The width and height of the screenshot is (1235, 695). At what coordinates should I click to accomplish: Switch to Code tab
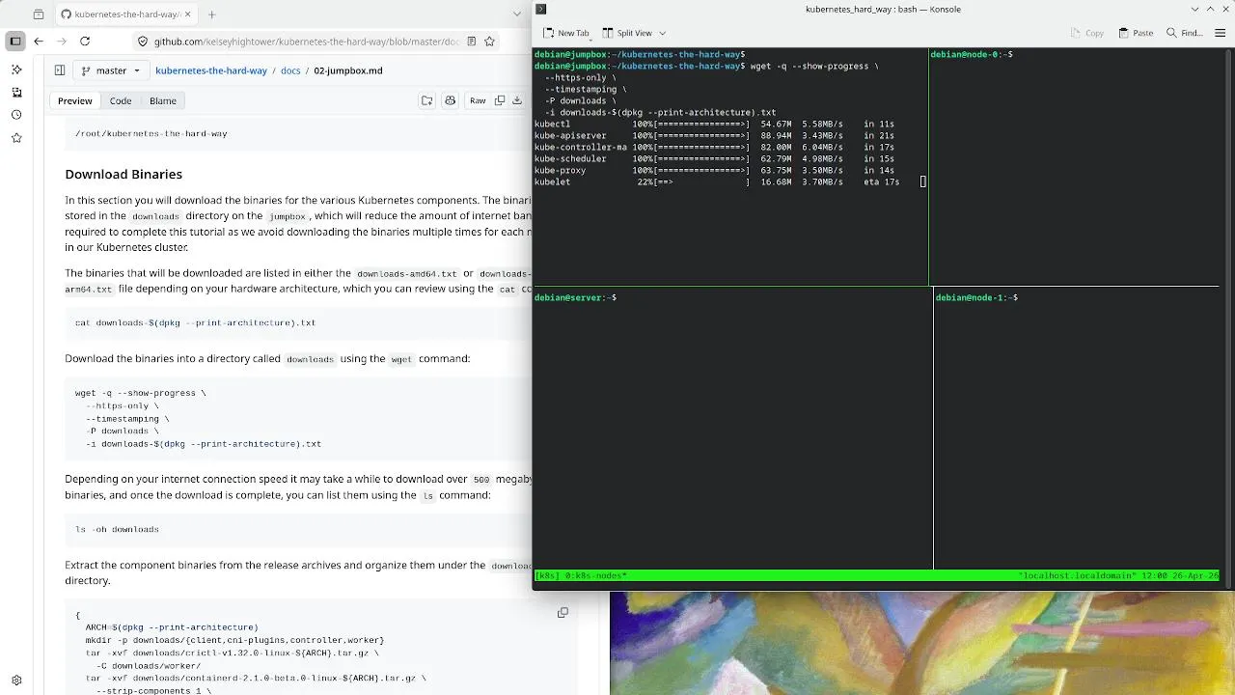[x=121, y=100]
